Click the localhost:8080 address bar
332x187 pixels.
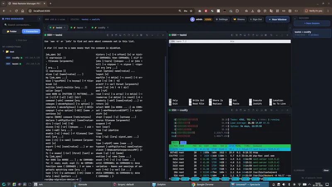(x=104, y=11)
